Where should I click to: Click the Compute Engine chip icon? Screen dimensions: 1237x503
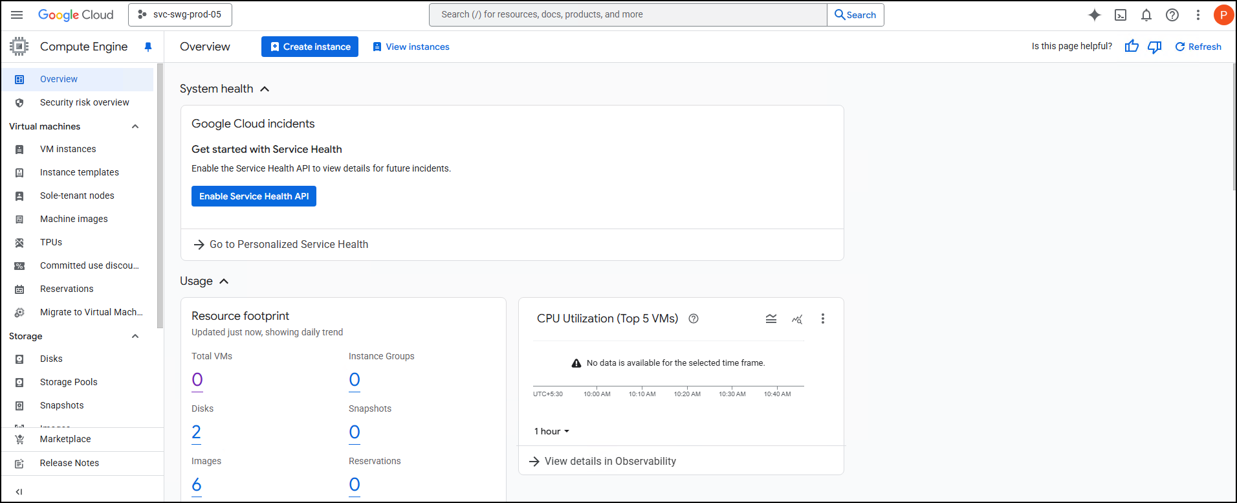pyautogui.click(x=19, y=47)
